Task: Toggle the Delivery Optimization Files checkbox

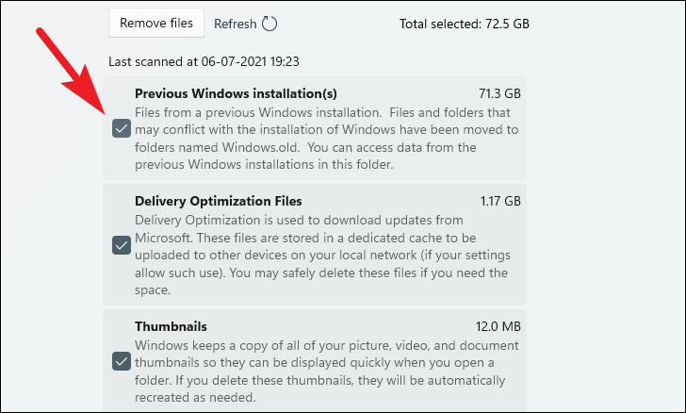Action: (122, 245)
